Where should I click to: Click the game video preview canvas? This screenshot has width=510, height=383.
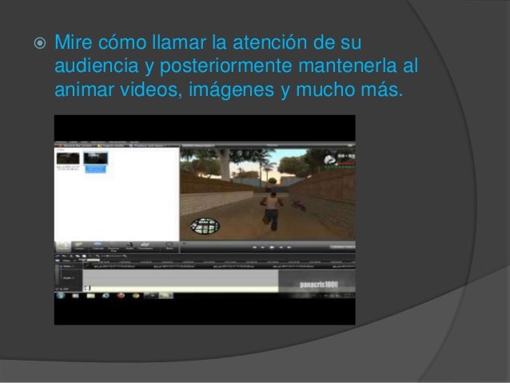tap(268, 194)
